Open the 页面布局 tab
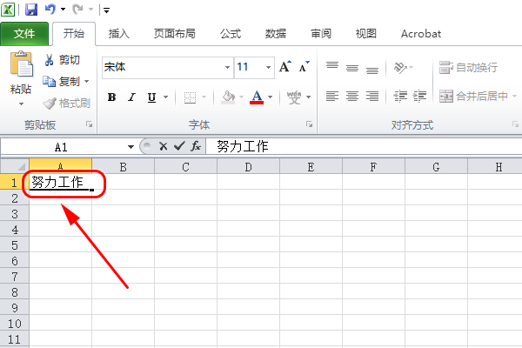Screen dimensions: 522x348 [175, 34]
